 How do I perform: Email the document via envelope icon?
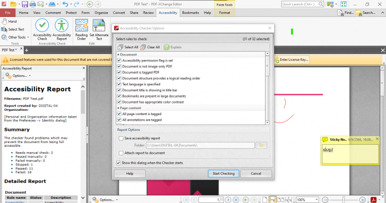click(x=41, y=4)
